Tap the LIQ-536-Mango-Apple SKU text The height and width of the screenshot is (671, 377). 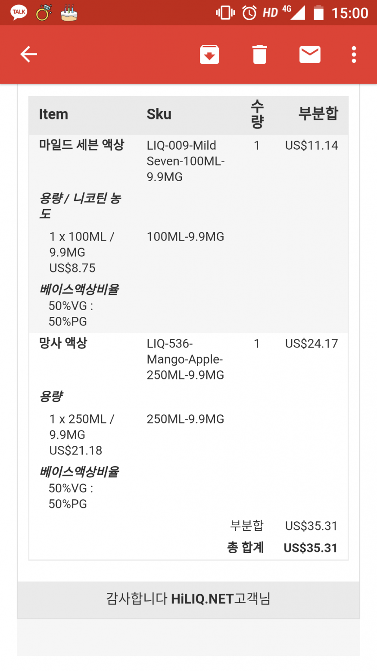pos(185,359)
